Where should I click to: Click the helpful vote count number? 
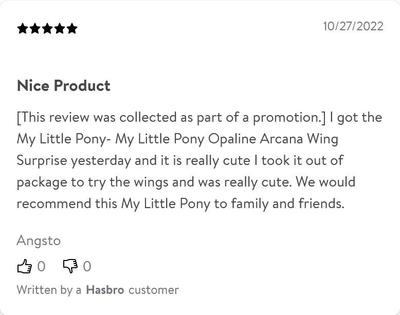42,266
